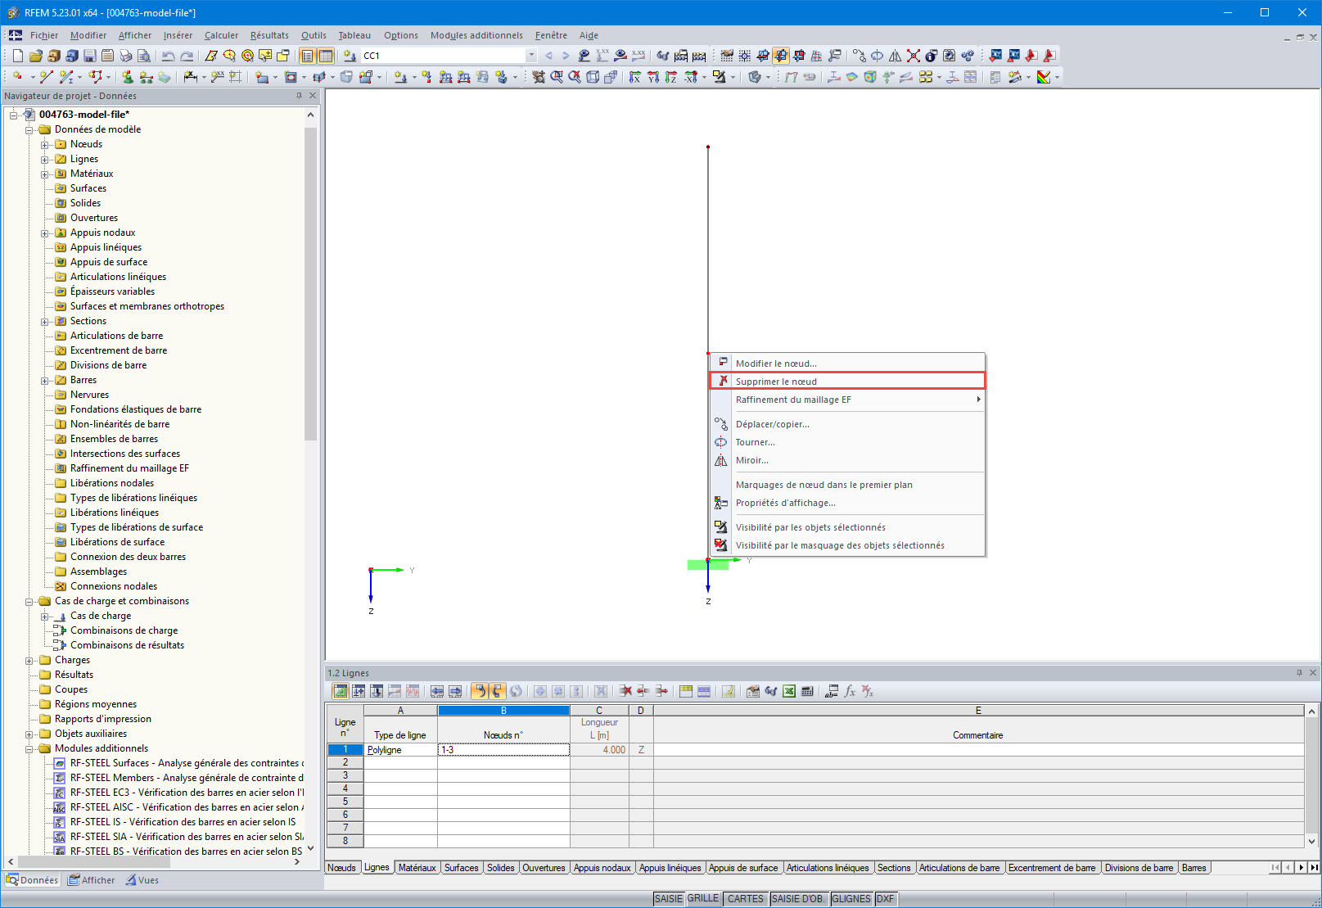Select the Polyligne cell in row 1
Viewport: 1322px width, 908px height.
tap(400, 749)
